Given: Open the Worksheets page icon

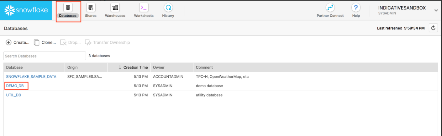Looking at the screenshot, I should pyautogui.click(x=144, y=8).
